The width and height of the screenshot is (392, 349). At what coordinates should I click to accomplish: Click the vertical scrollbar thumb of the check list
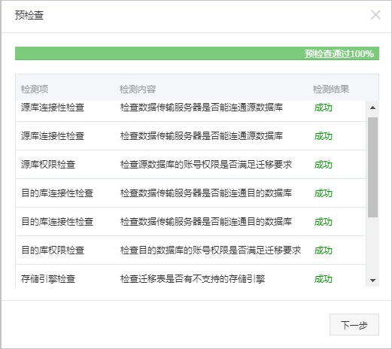tap(372, 167)
